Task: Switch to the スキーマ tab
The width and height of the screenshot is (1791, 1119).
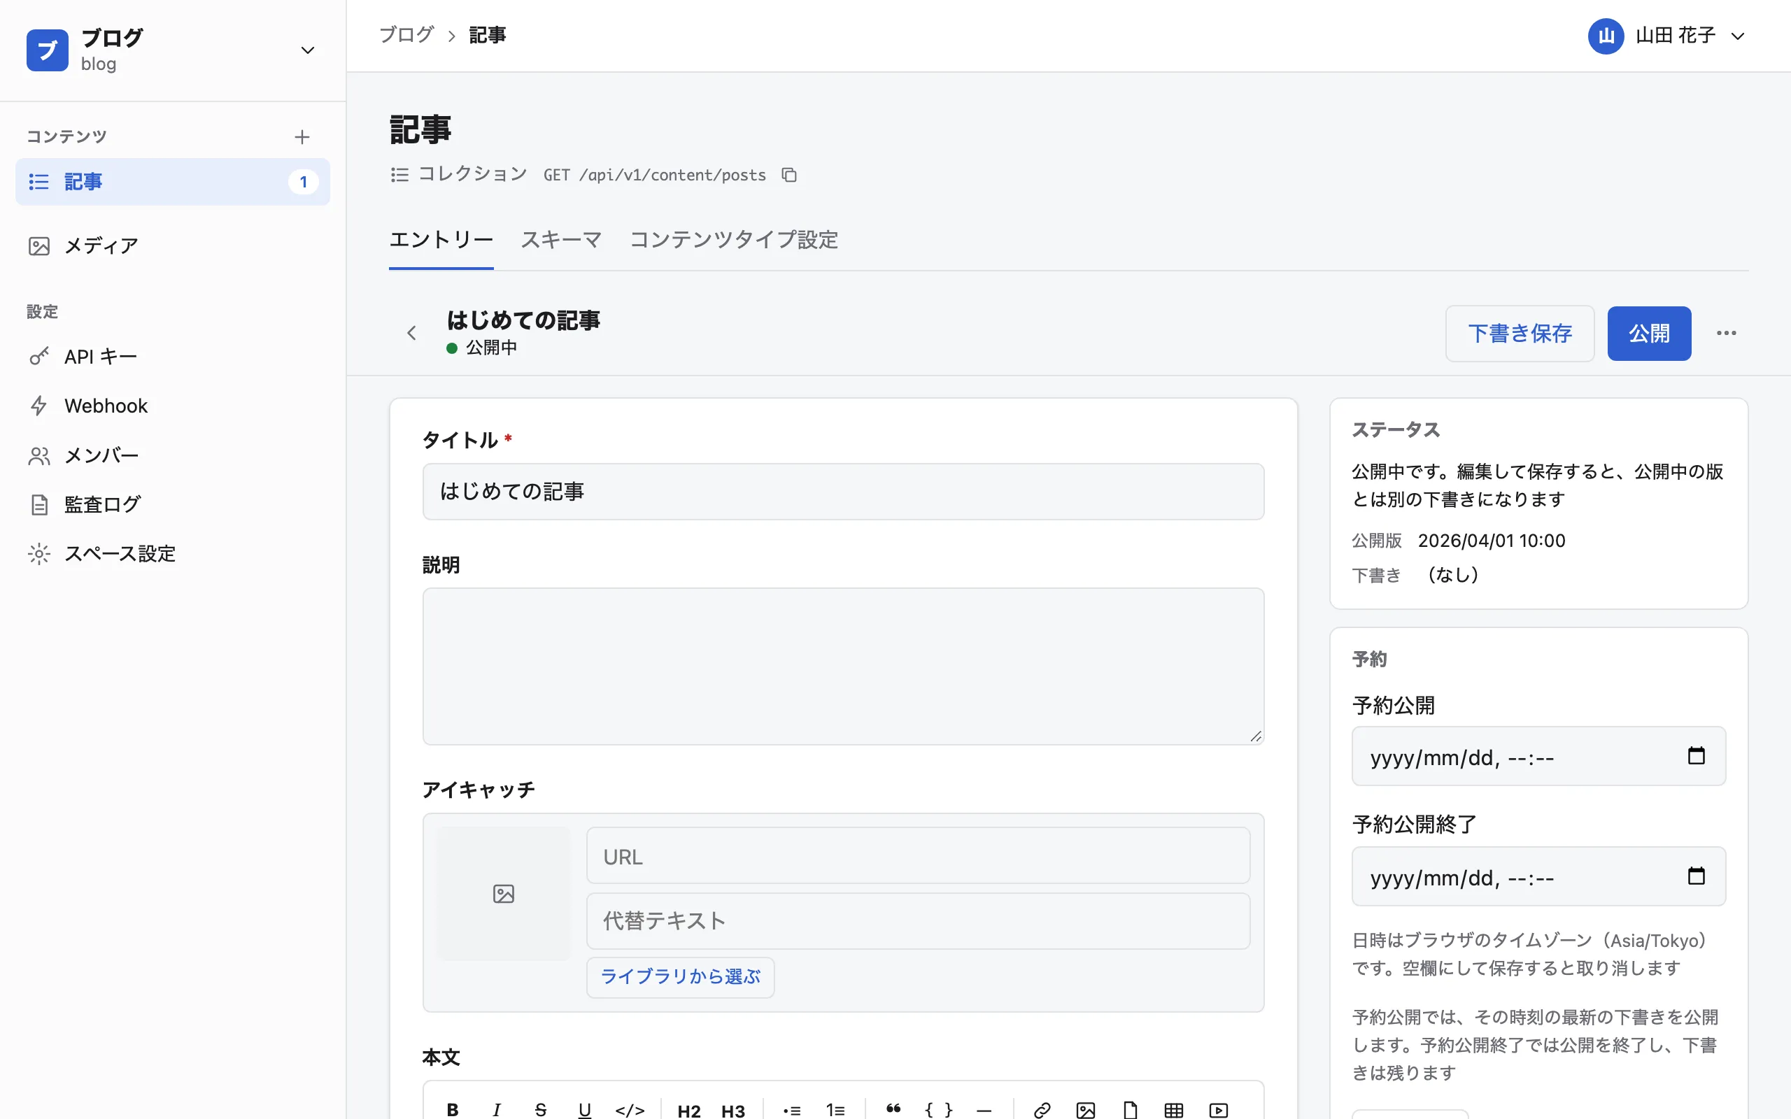Action: 561,240
